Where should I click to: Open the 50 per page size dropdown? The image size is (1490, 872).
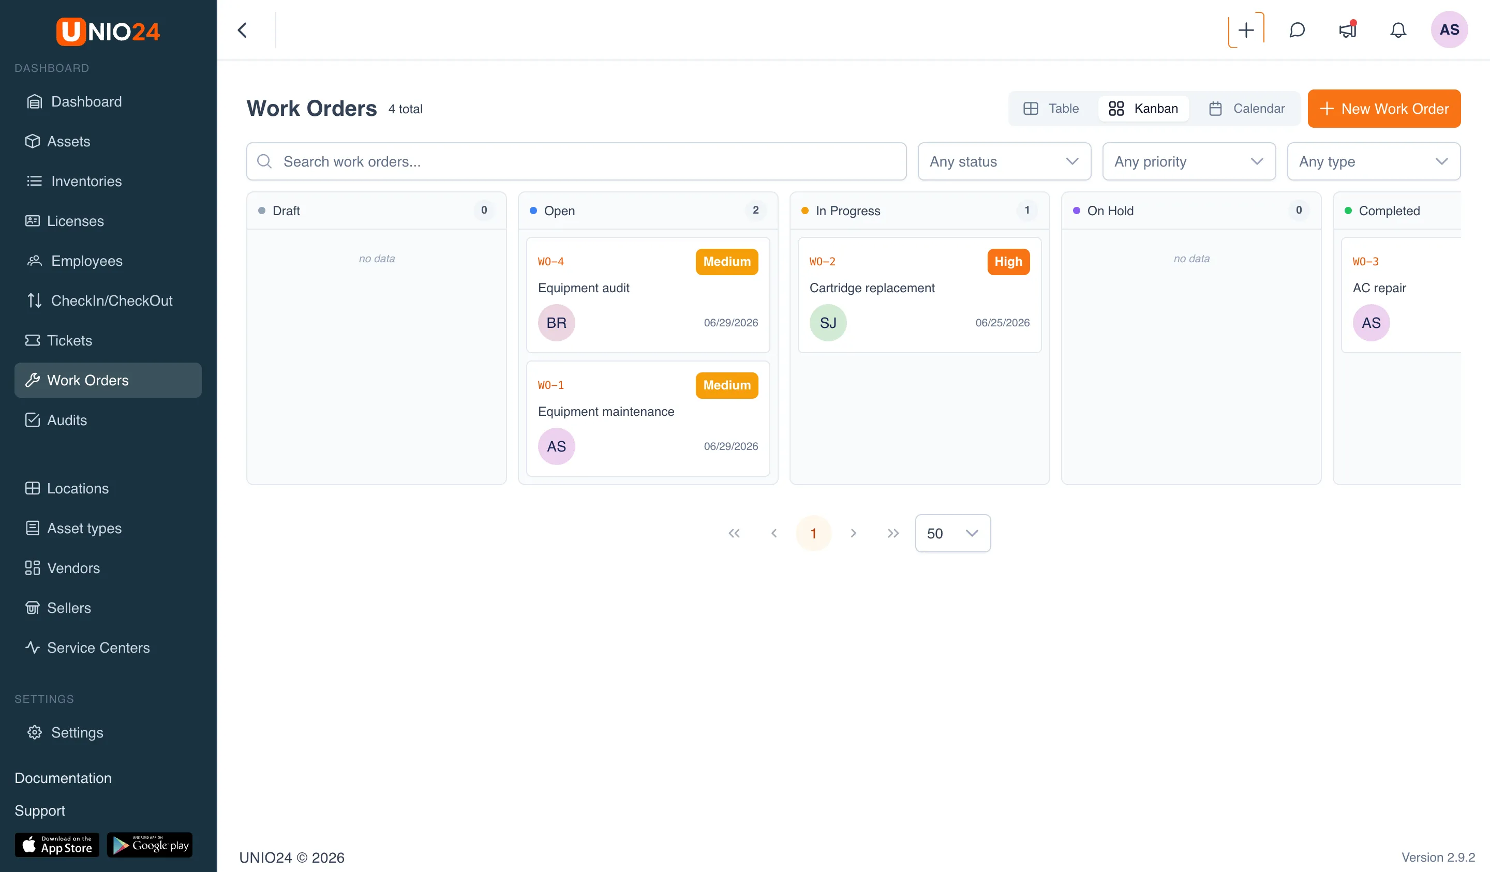pos(952,533)
